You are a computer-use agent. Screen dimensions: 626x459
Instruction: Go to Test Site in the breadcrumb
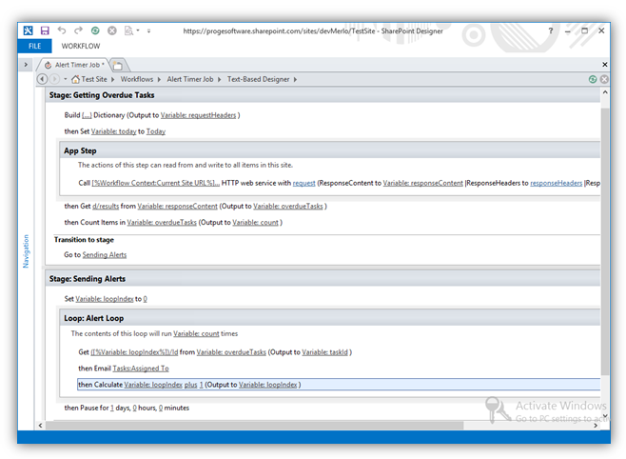click(94, 79)
